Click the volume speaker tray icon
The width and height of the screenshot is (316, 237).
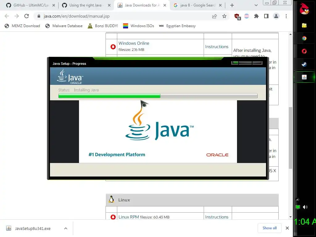(x=305, y=207)
